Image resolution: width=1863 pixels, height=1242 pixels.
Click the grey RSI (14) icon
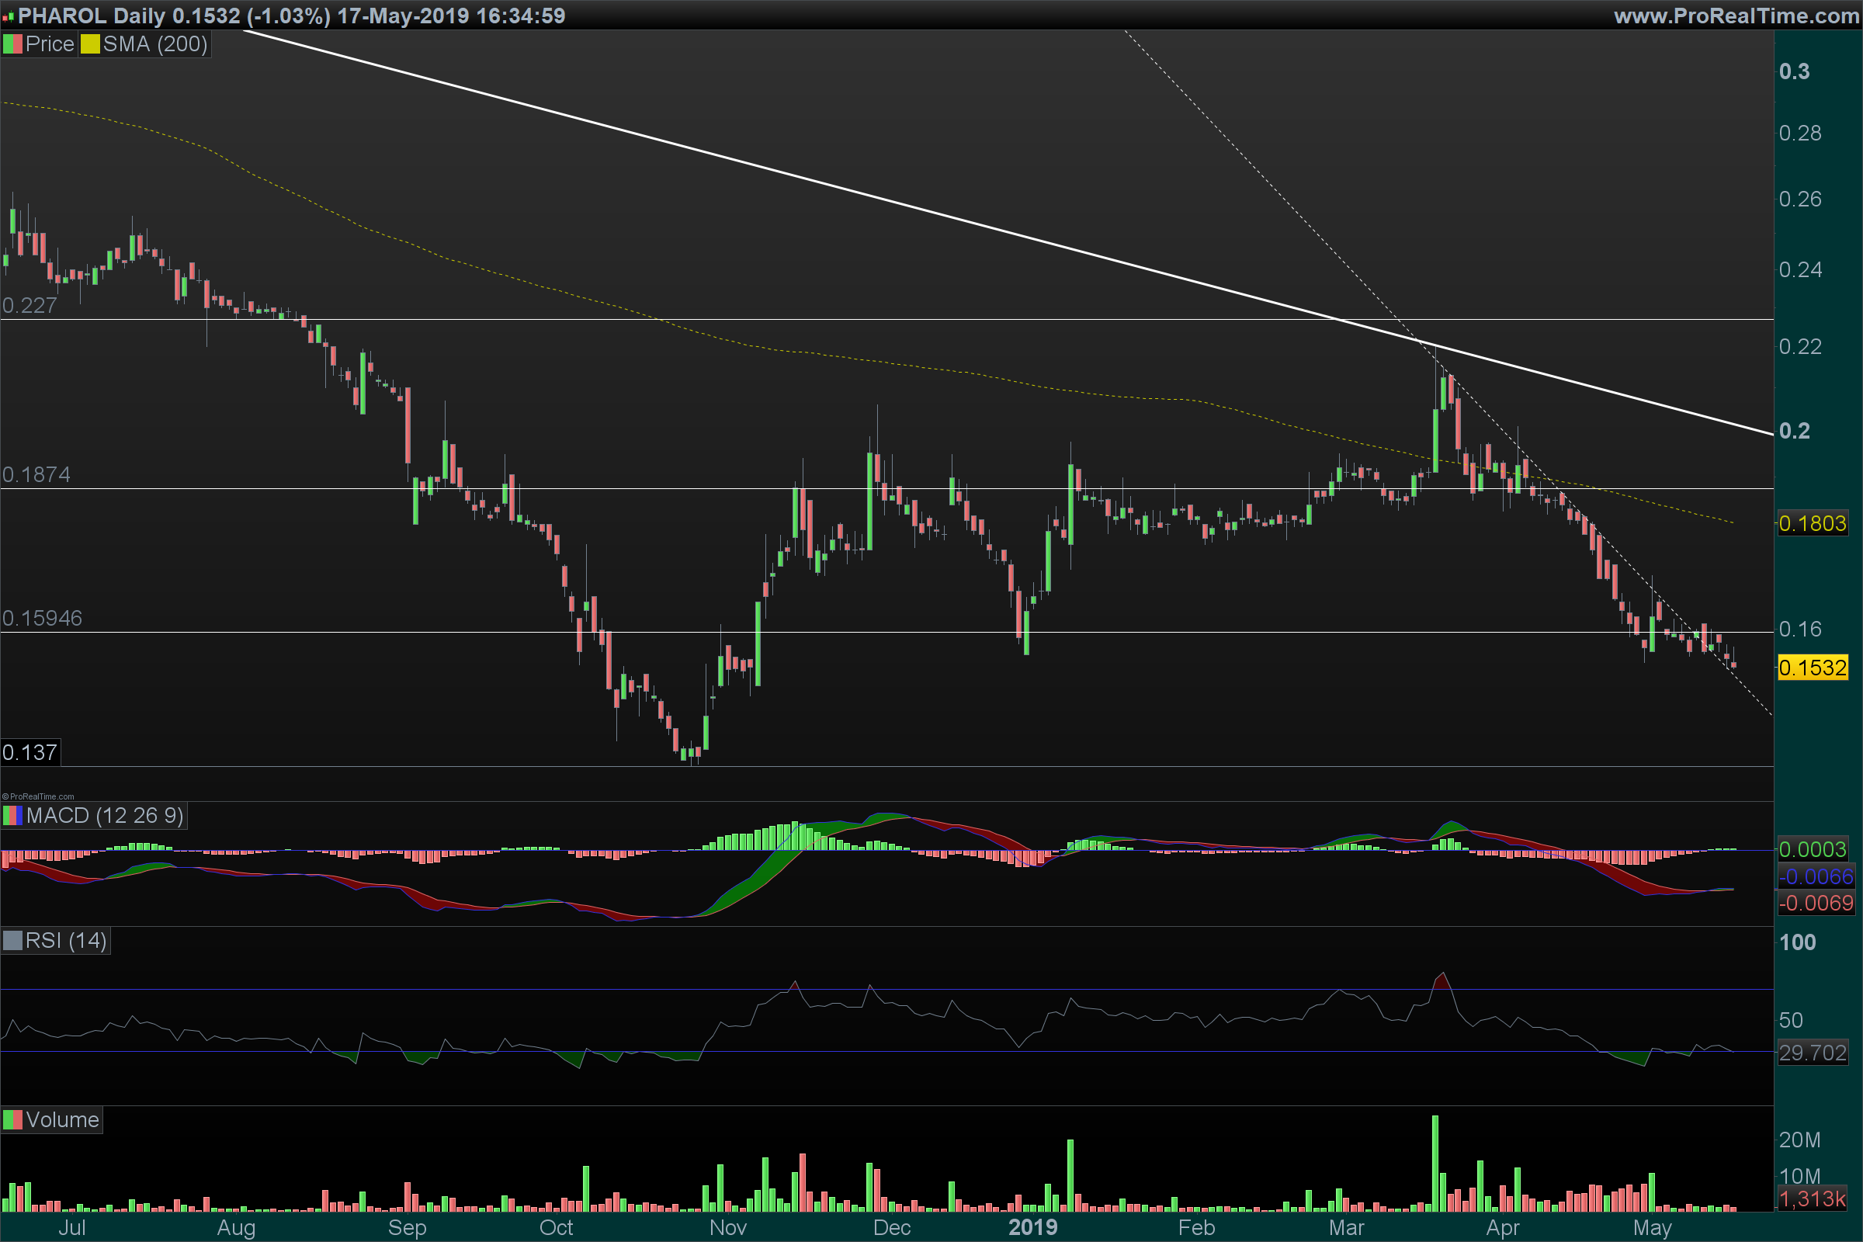click(x=12, y=941)
